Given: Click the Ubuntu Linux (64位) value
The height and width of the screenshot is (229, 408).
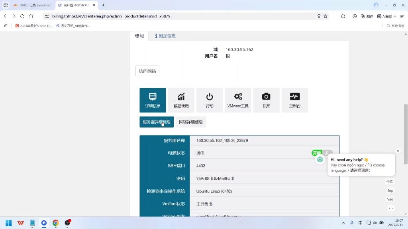Looking at the screenshot, I should 214,191.
